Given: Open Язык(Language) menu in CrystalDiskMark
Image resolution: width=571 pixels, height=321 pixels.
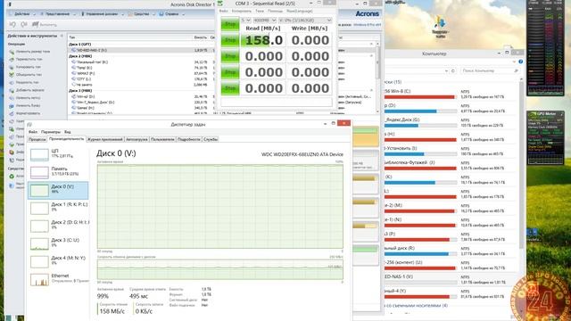Looking at the screenshot, I should click(x=300, y=11).
